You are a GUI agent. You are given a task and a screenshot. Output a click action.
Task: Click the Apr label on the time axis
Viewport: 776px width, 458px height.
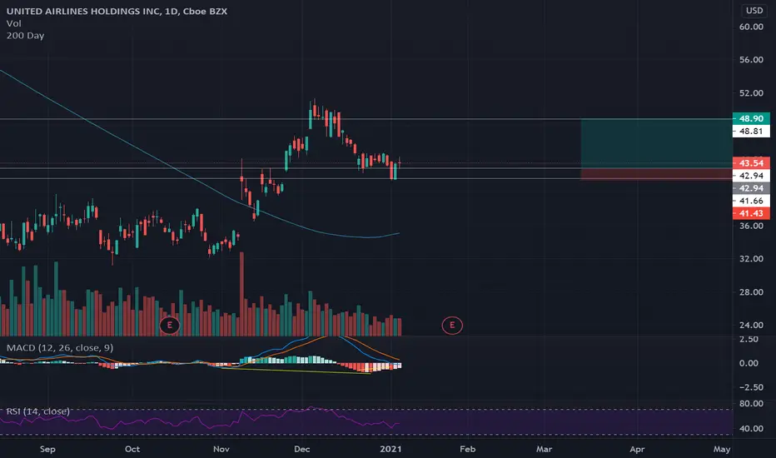click(x=637, y=449)
